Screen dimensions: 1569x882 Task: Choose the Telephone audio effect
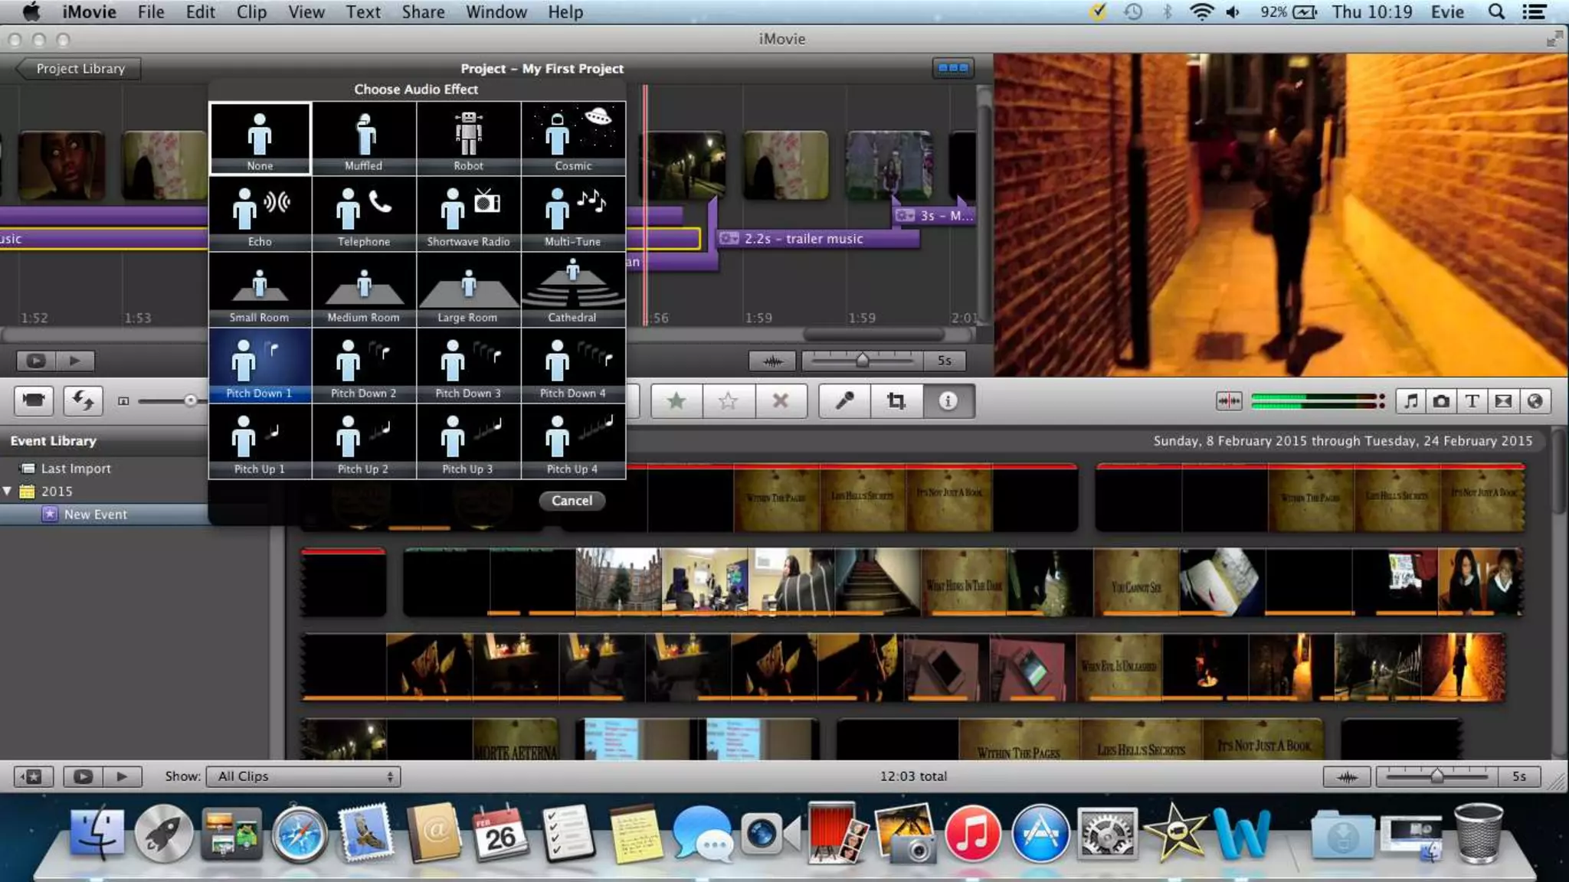click(x=364, y=214)
